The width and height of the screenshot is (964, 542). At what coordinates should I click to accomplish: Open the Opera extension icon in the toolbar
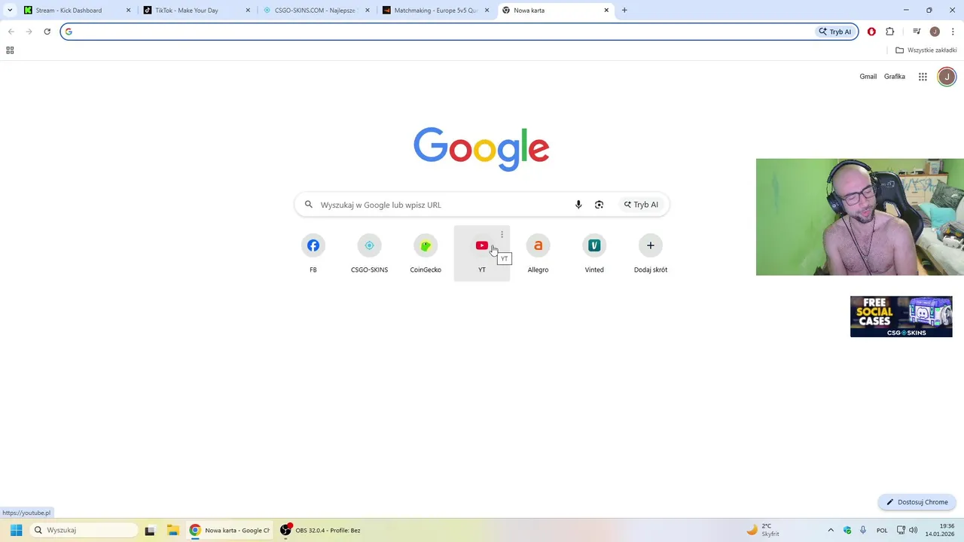point(871,32)
